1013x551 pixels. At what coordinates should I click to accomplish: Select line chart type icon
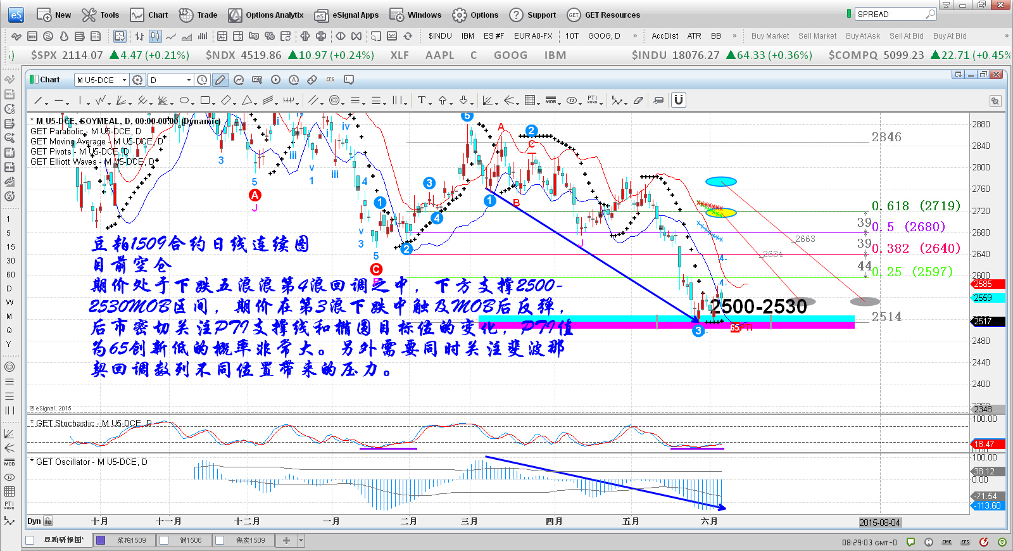(171, 36)
